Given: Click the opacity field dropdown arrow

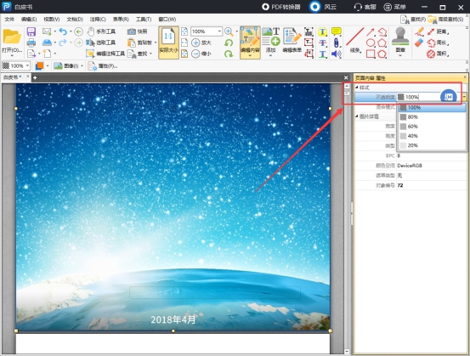Looking at the screenshot, I should [464, 97].
